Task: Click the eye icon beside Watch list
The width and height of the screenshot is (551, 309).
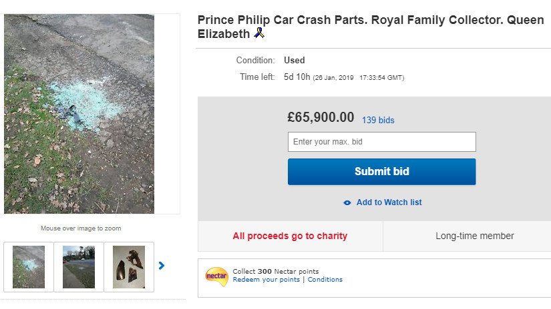Action: click(347, 202)
